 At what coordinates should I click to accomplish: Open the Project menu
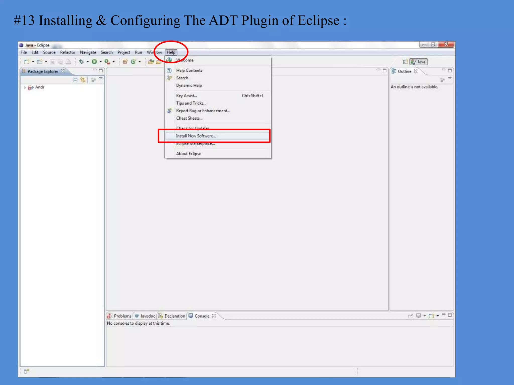pos(124,52)
